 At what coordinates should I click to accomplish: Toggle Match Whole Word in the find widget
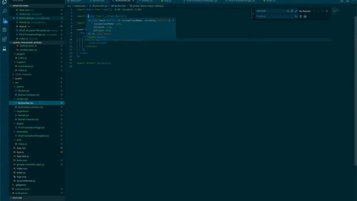292,11
